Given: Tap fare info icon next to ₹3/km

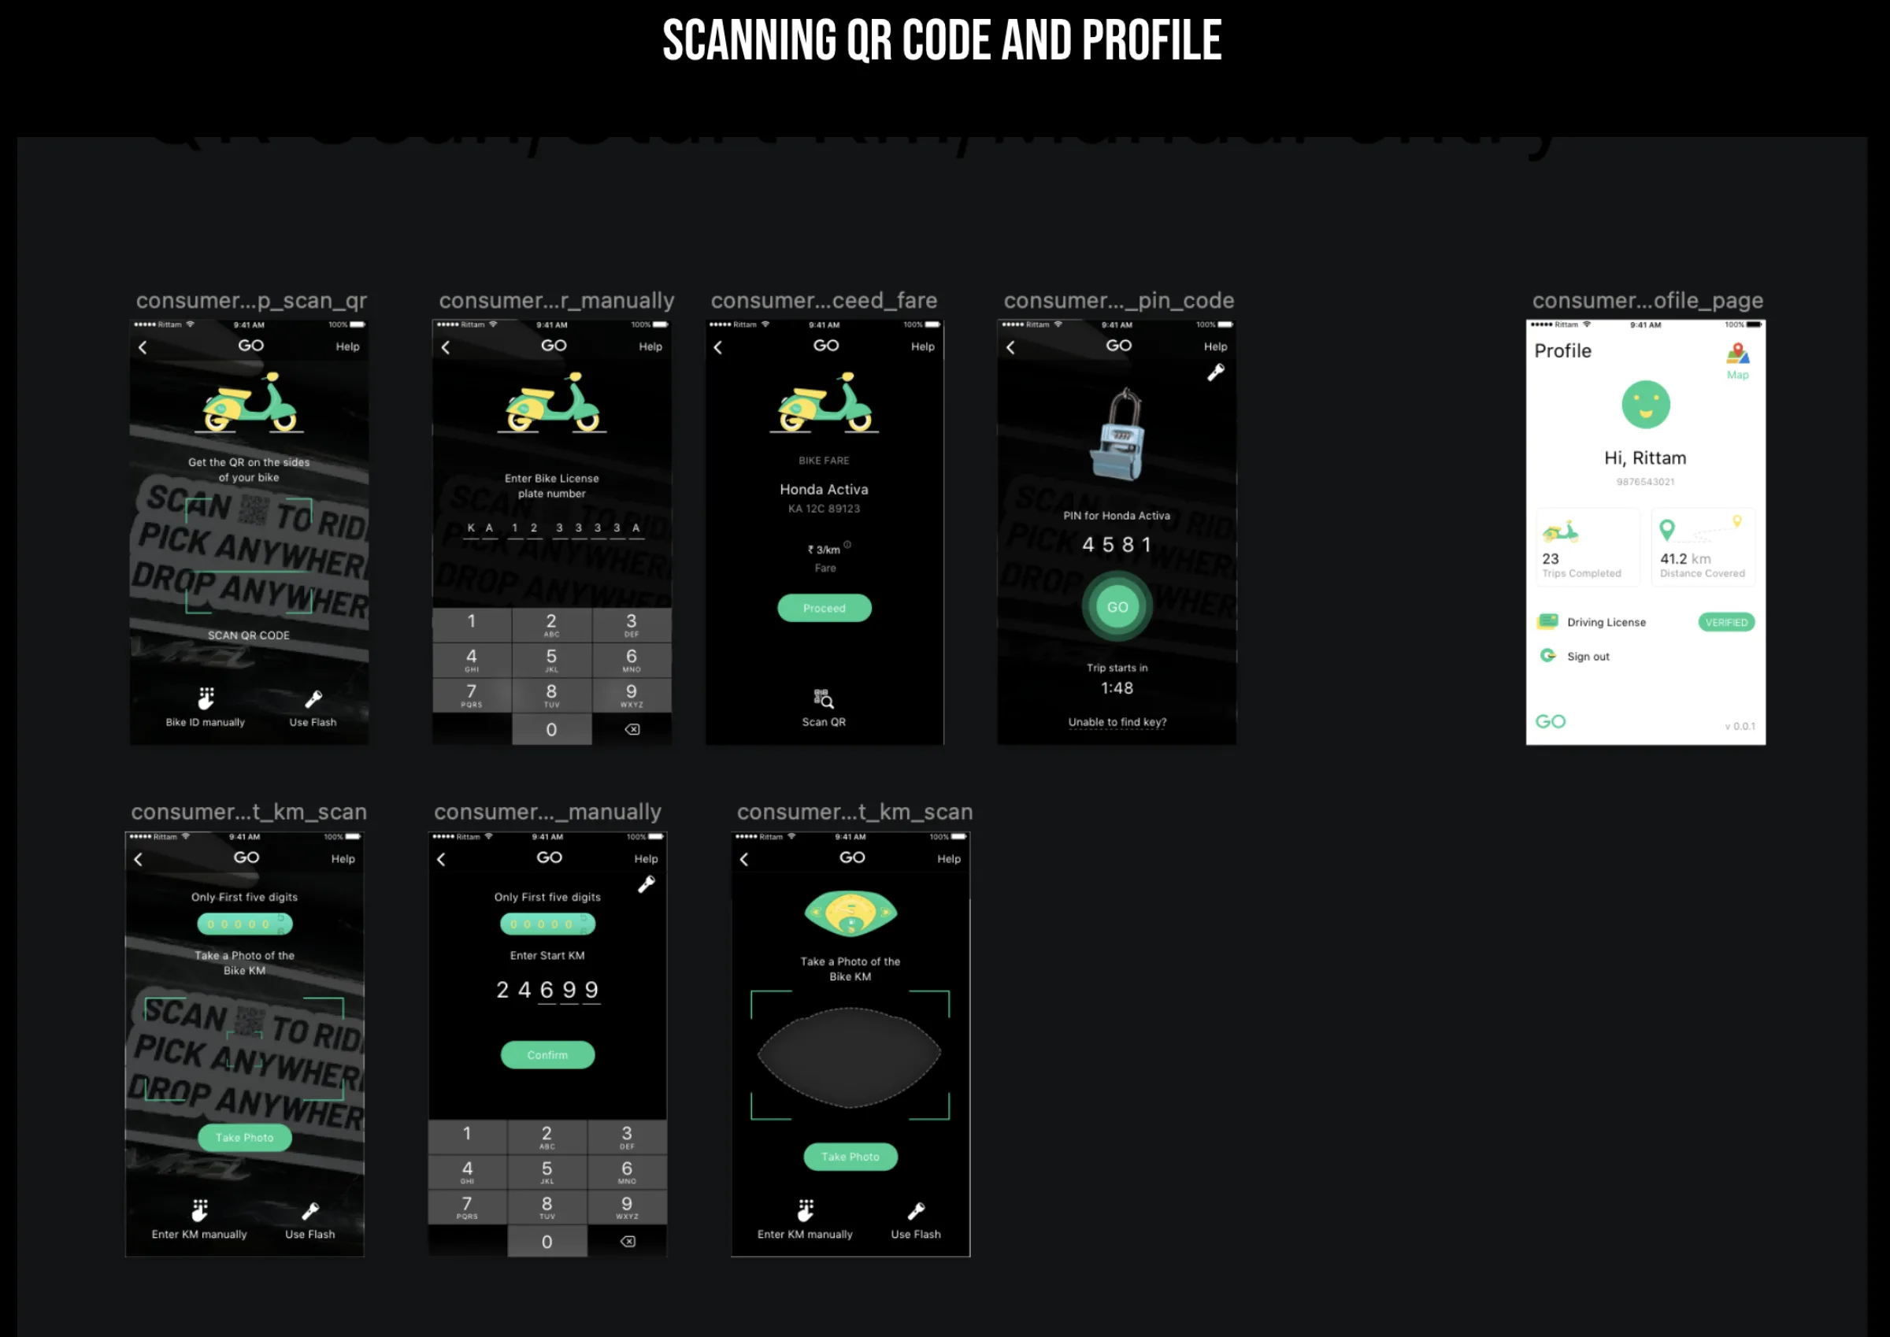Looking at the screenshot, I should coord(847,544).
